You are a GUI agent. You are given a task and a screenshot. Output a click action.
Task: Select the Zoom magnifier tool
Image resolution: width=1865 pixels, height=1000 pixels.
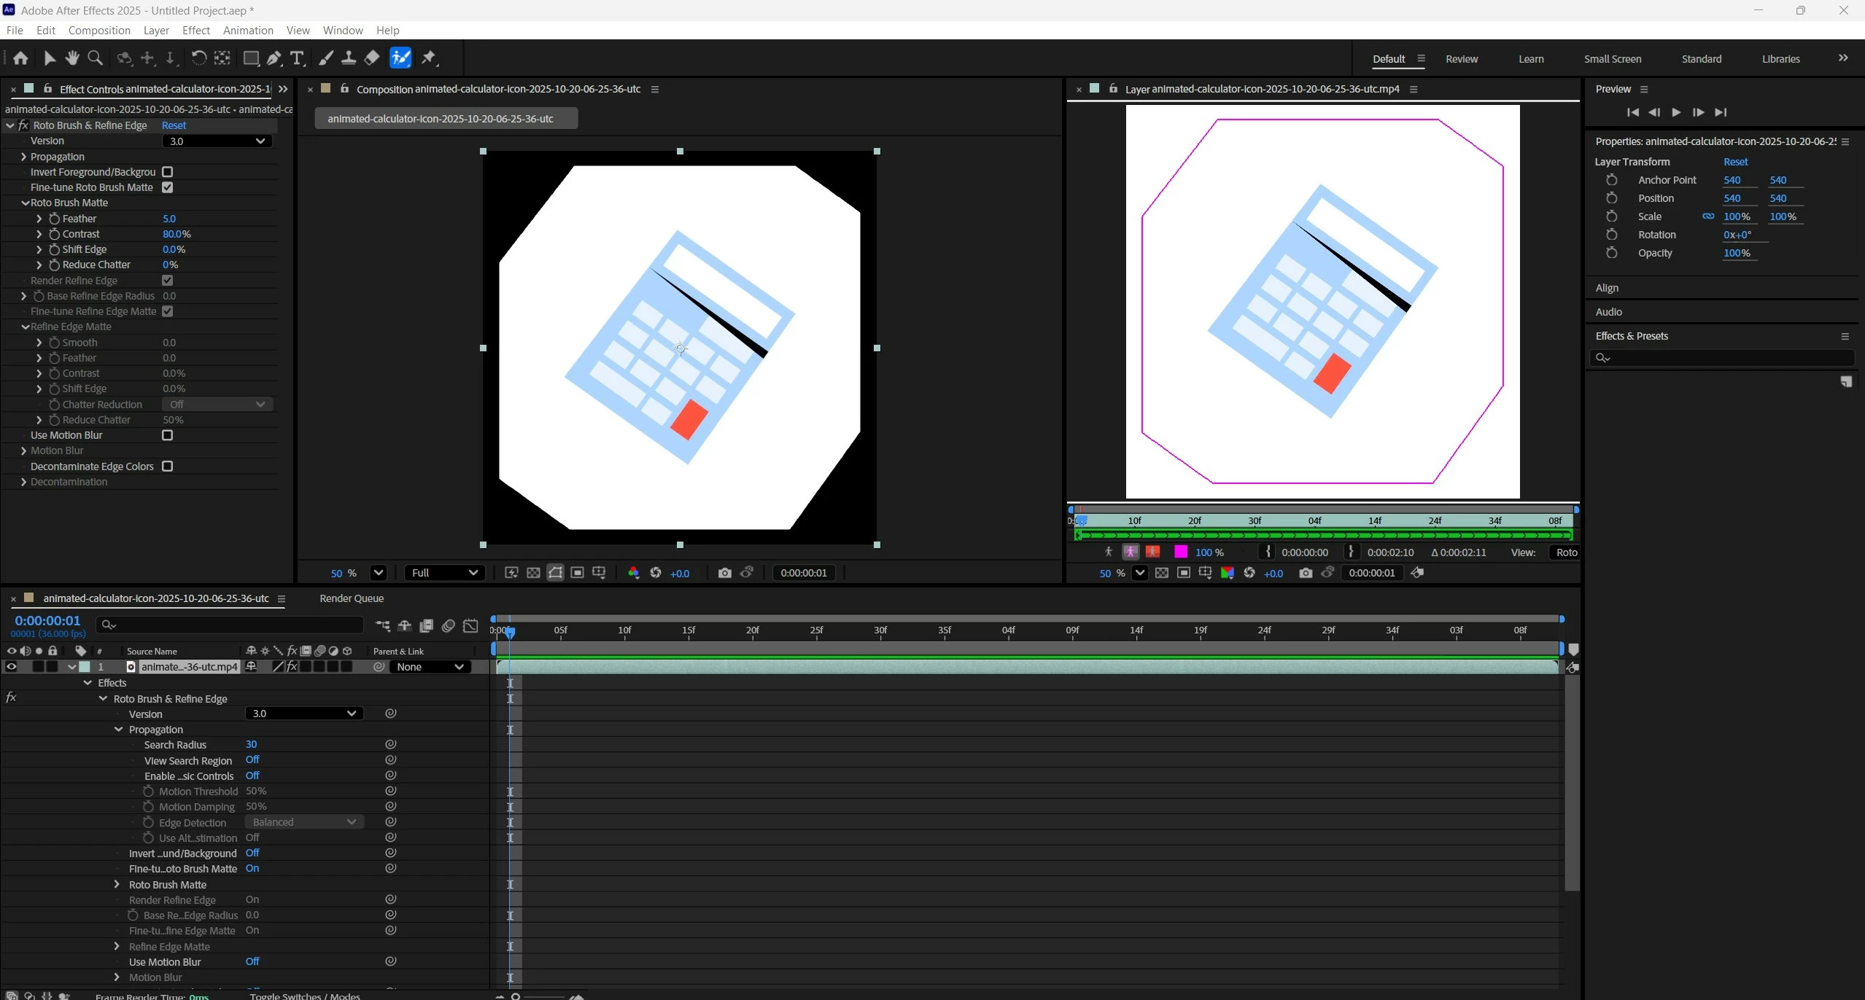(x=95, y=58)
